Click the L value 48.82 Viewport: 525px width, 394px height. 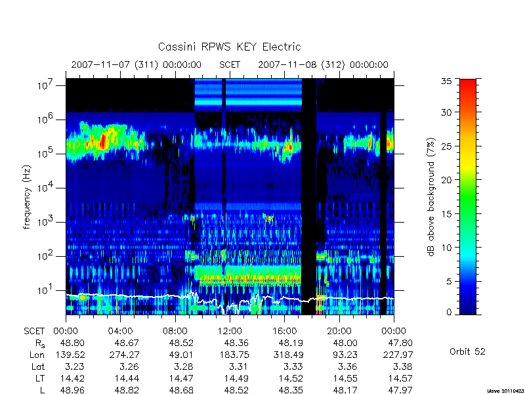pyautogui.click(x=127, y=390)
